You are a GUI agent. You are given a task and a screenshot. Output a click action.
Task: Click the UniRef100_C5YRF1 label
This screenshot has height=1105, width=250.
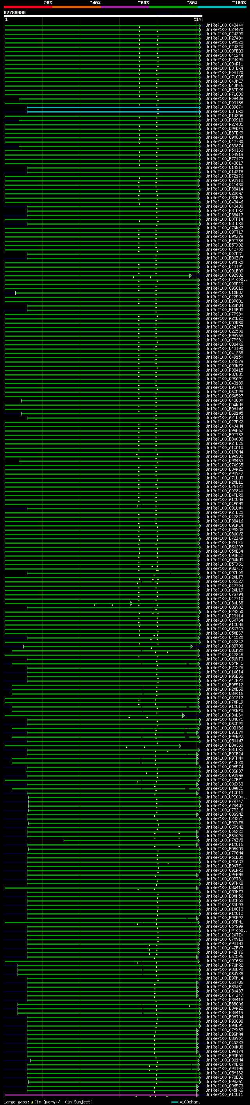point(224,664)
